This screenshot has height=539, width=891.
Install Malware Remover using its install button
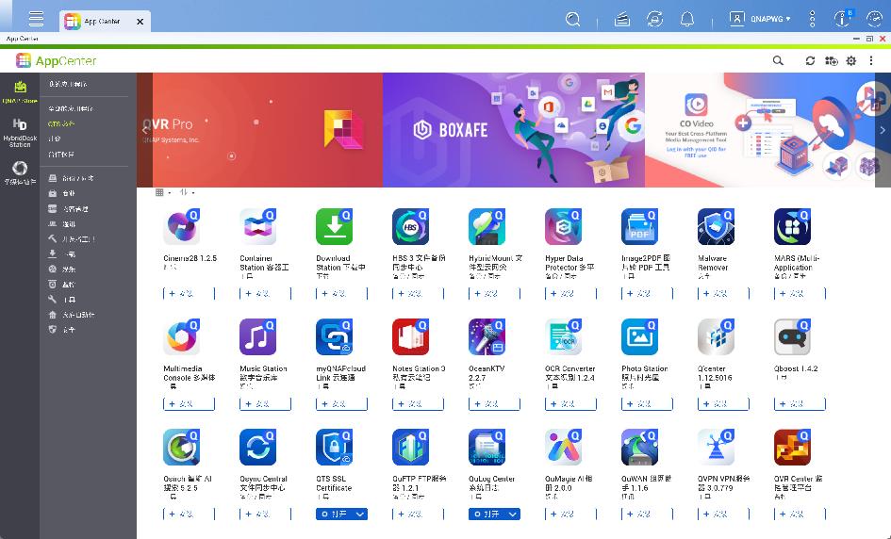[723, 294]
